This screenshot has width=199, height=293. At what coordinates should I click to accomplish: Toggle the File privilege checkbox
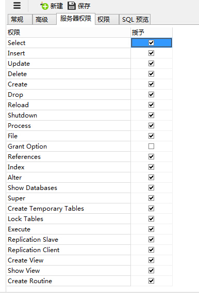[x=152, y=136]
